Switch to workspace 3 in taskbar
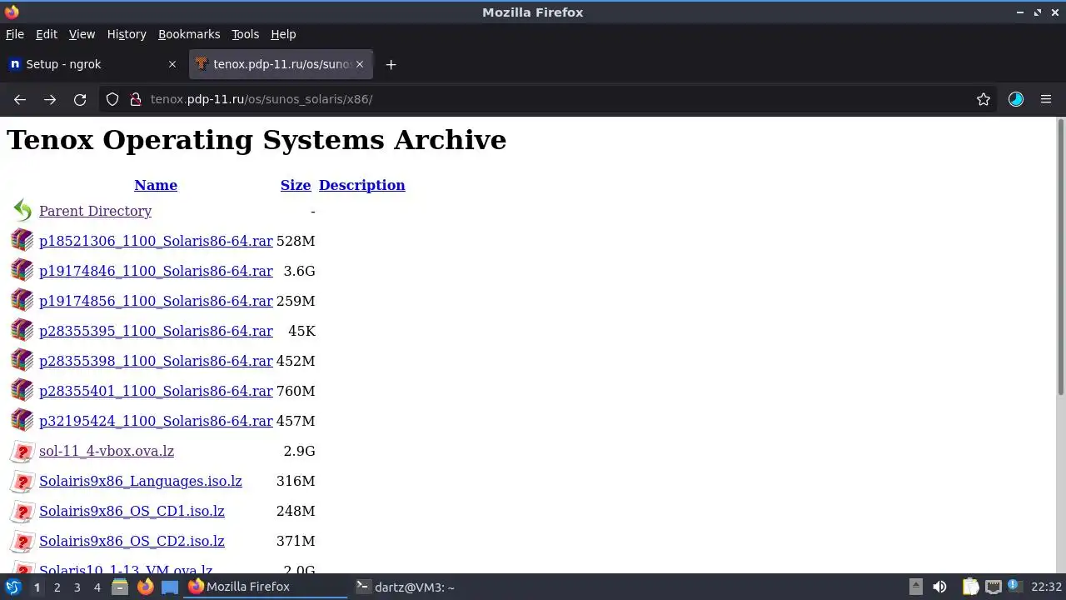Viewport: 1066px width, 600px height. [x=77, y=587]
